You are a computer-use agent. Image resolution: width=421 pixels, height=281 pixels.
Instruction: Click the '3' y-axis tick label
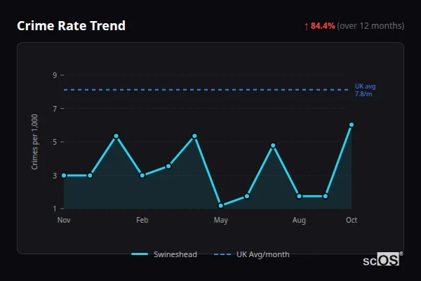pyautogui.click(x=55, y=176)
